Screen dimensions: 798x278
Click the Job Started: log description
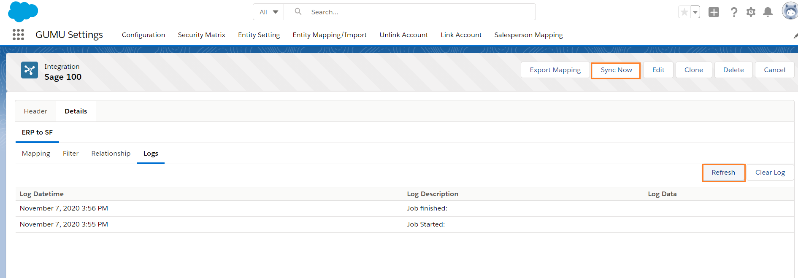click(426, 224)
